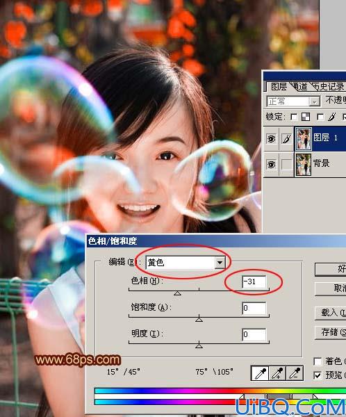Open the blend mode dropdown showing 正常
346x417 pixels.
tap(293, 101)
